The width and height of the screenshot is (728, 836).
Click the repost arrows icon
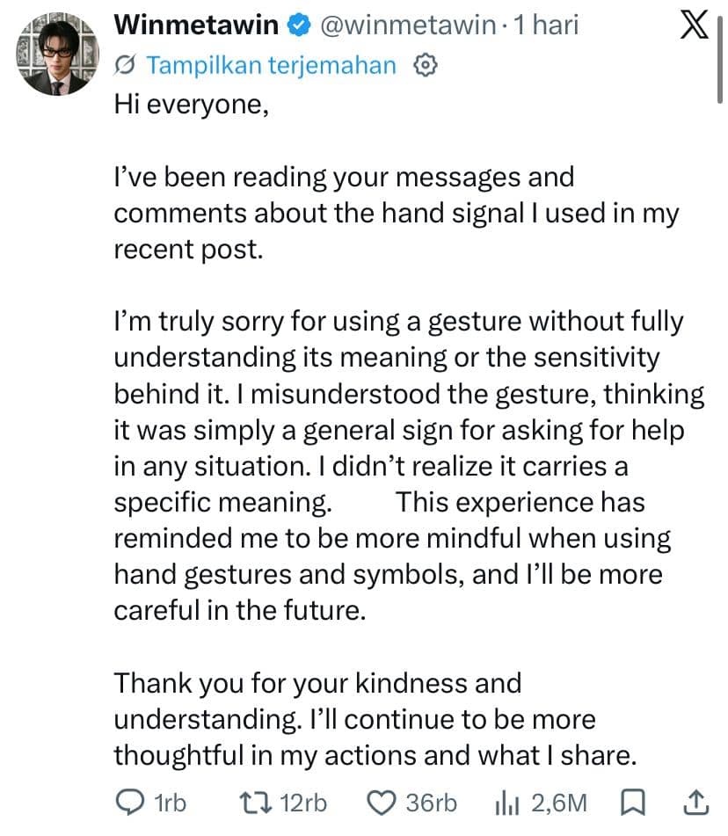tap(256, 803)
